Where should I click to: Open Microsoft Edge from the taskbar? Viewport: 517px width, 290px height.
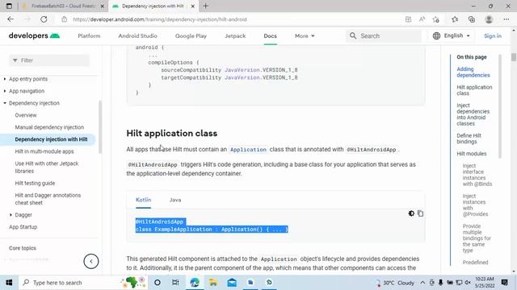pyautogui.click(x=195, y=283)
